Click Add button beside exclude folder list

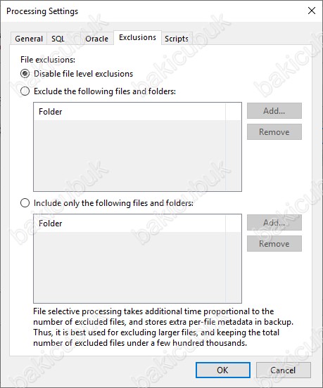coord(274,110)
